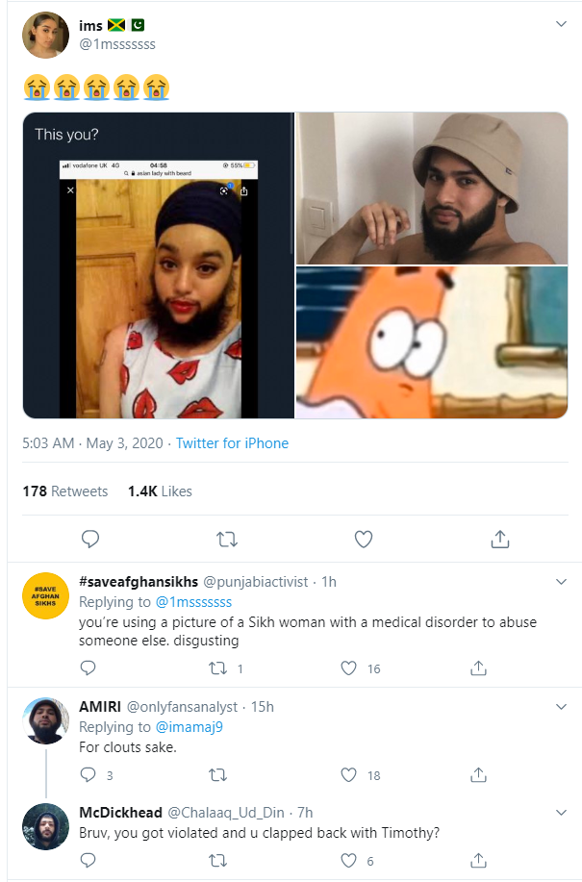Like the main tweet by ims

point(363,539)
